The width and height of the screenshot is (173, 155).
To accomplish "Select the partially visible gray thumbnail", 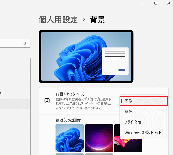I will pyautogui.click(x=99, y=154).
